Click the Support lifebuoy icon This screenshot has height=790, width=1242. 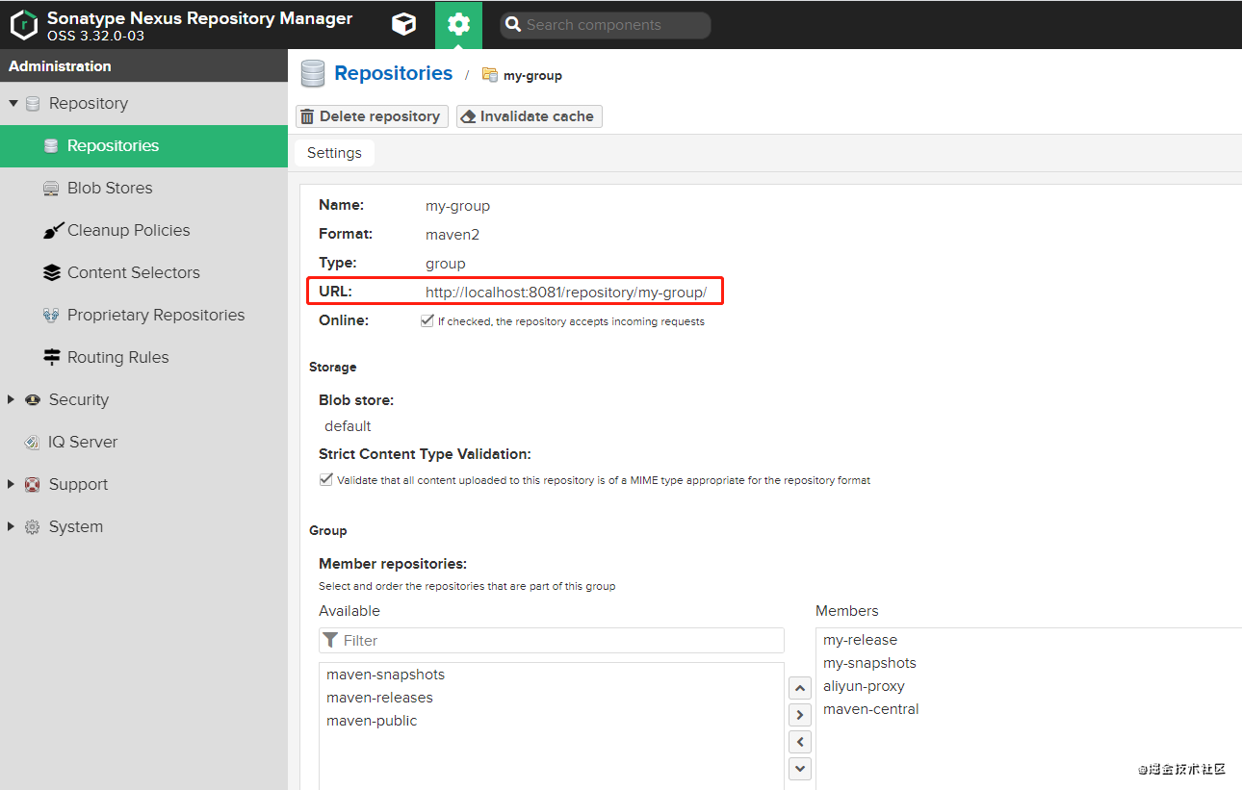pyautogui.click(x=33, y=485)
